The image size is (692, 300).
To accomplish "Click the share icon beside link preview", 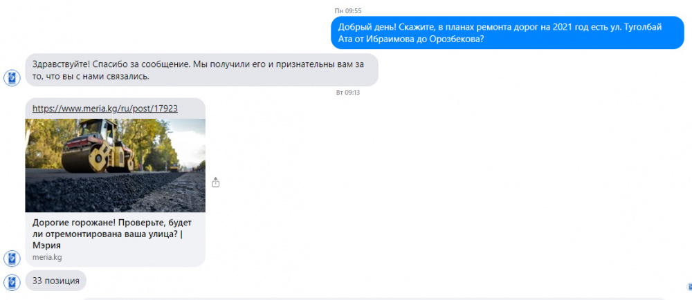I will click(x=215, y=182).
